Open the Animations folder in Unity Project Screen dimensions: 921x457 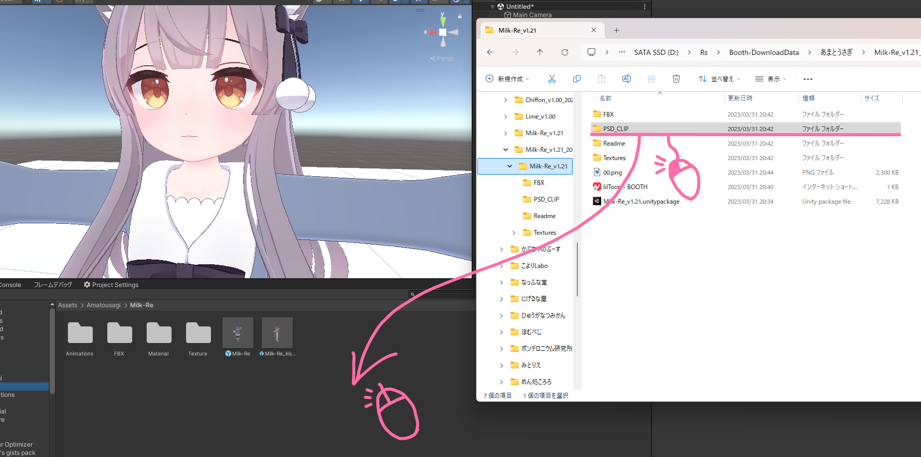[x=80, y=335]
